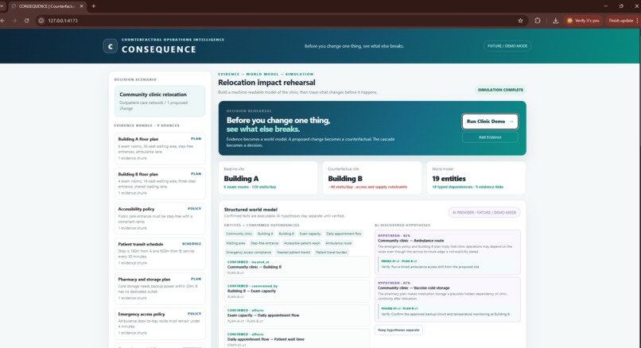Click the Structured world model heading
Viewport: 641px width, 348px height.
point(251,209)
